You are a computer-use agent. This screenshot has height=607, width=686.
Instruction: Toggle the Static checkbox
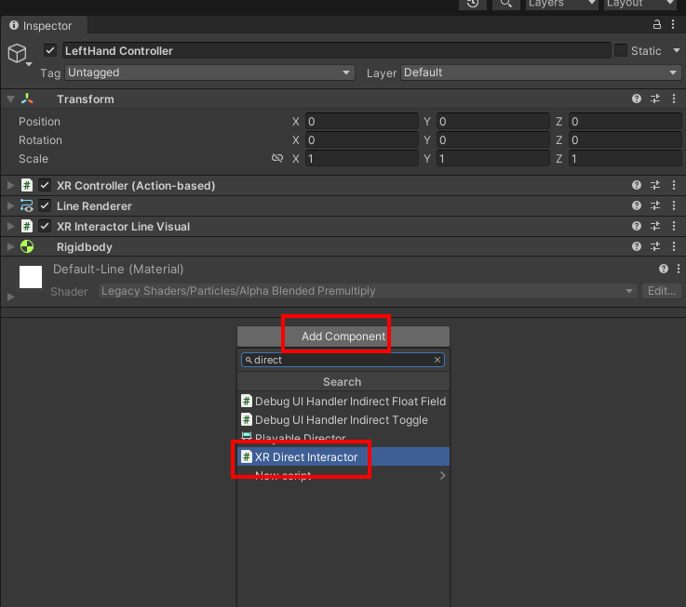click(x=621, y=50)
